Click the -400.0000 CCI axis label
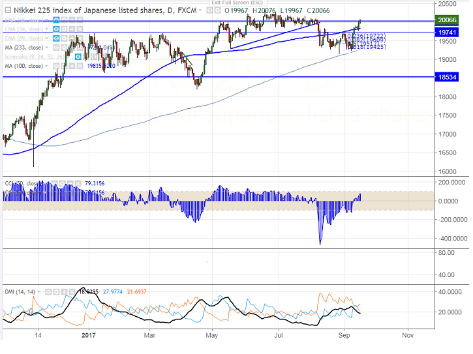This screenshot has width=473, height=354. click(x=452, y=239)
